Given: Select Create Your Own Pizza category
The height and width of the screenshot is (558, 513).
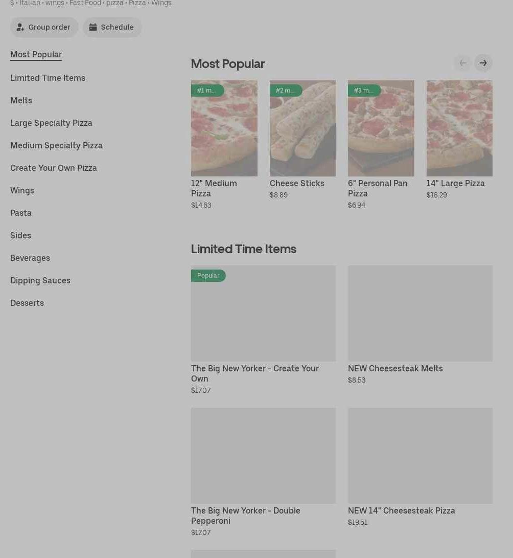Looking at the screenshot, I should [54, 168].
